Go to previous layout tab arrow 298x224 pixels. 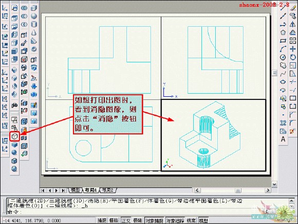tap(50, 191)
